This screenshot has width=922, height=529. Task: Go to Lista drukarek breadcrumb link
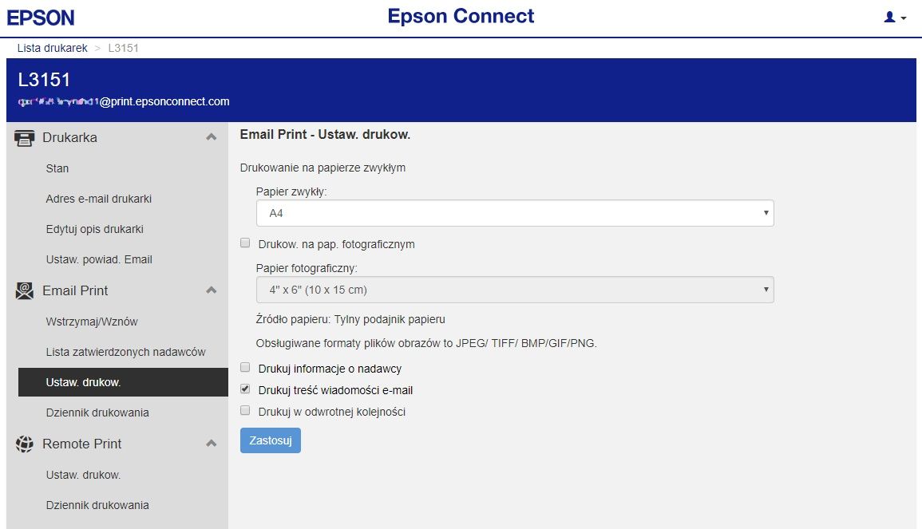click(x=53, y=48)
